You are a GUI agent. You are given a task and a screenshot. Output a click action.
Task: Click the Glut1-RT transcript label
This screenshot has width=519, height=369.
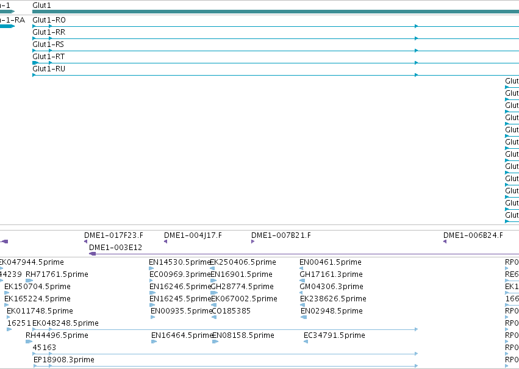click(x=49, y=57)
